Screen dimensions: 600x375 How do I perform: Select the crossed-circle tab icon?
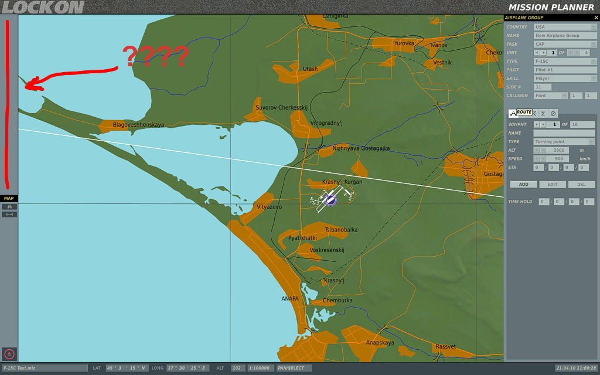(553, 113)
